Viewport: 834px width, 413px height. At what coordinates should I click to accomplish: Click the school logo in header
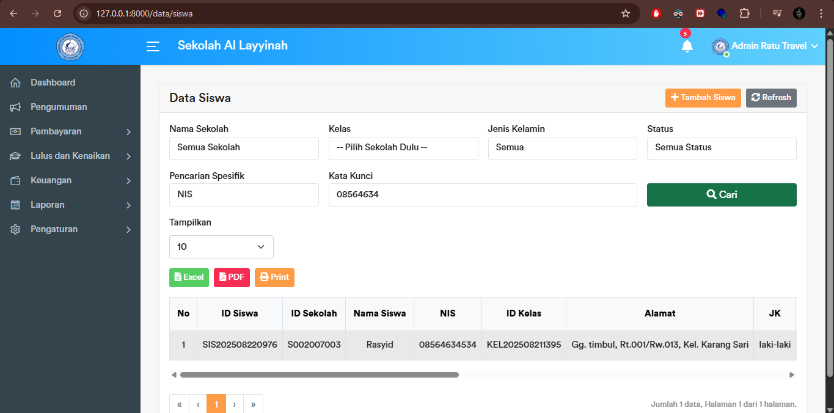point(70,46)
